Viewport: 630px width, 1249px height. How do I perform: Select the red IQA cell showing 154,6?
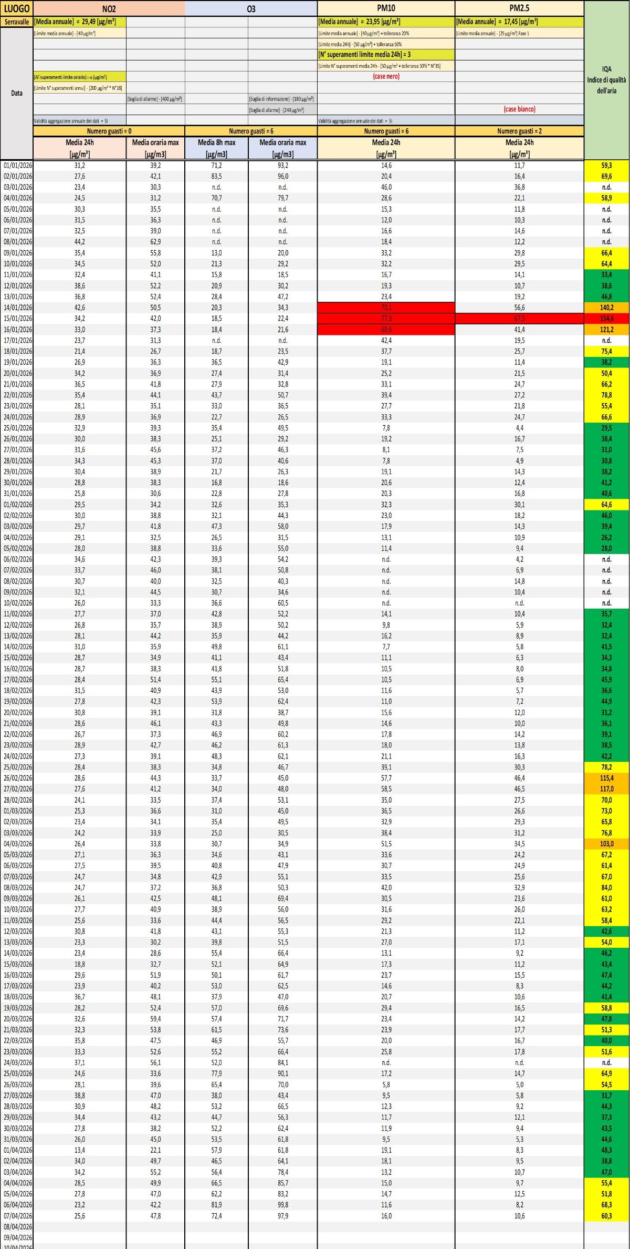606,319
